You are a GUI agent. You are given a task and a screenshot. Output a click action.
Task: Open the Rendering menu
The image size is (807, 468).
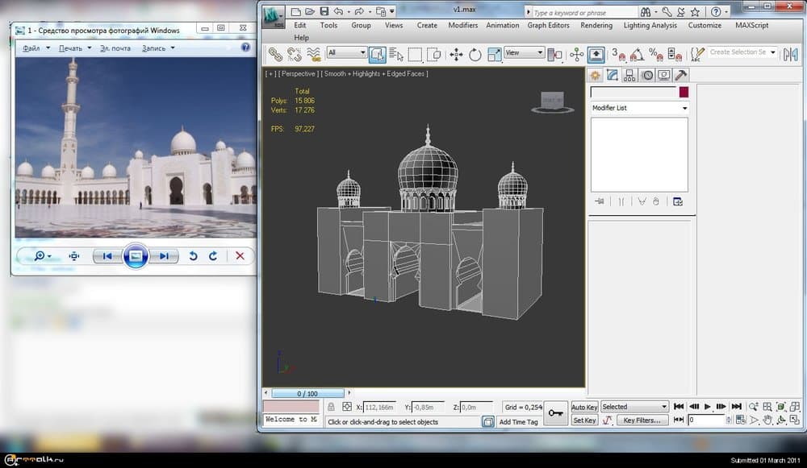pos(596,25)
